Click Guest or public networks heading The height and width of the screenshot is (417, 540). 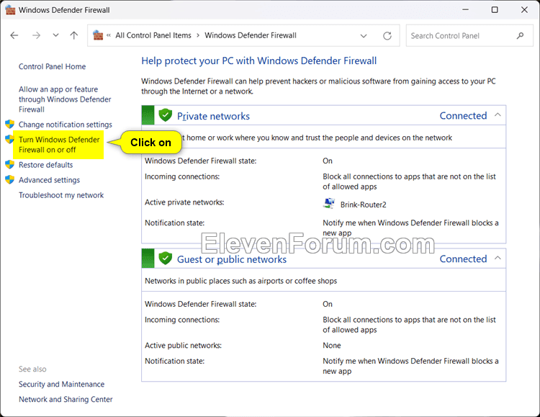(x=231, y=259)
